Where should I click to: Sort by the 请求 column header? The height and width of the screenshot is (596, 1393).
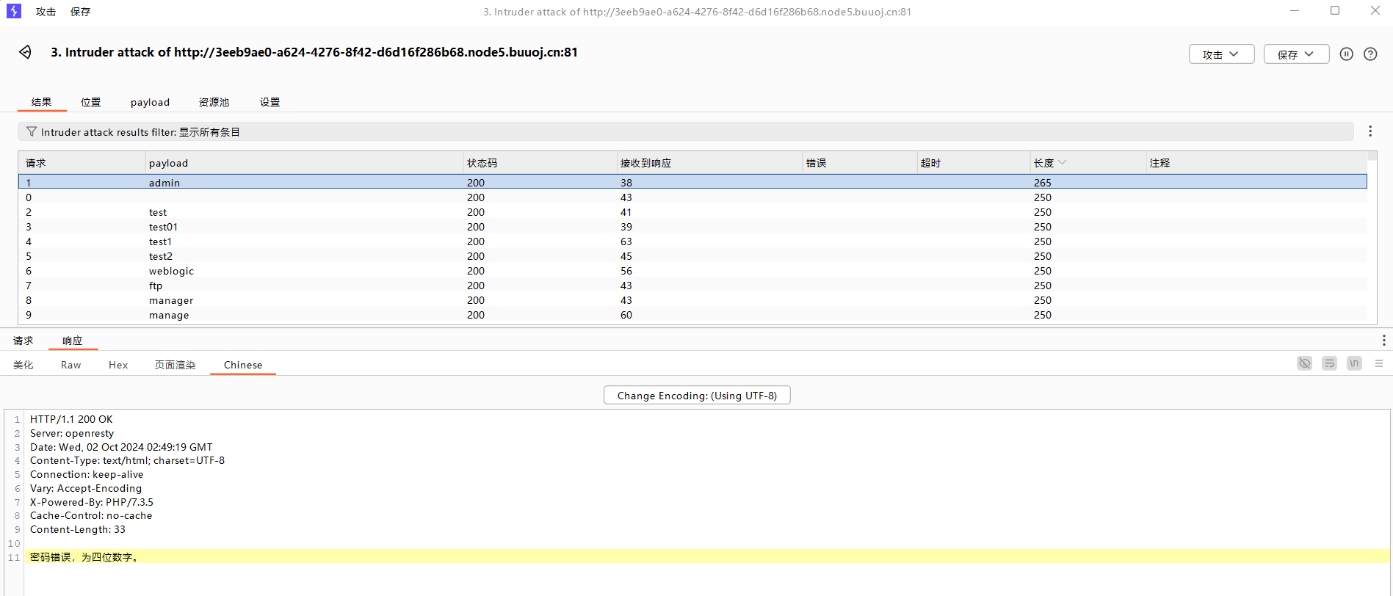(82, 163)
